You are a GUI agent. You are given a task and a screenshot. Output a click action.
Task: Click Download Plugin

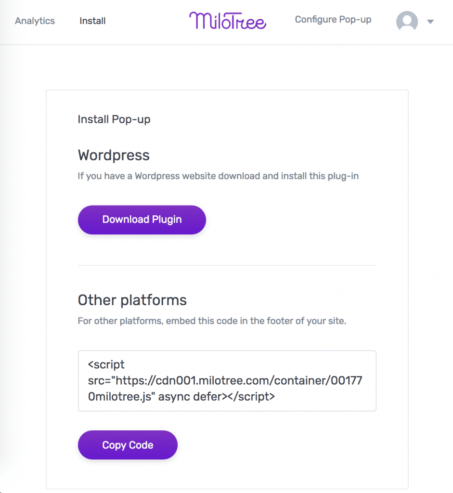click(142, 220)
